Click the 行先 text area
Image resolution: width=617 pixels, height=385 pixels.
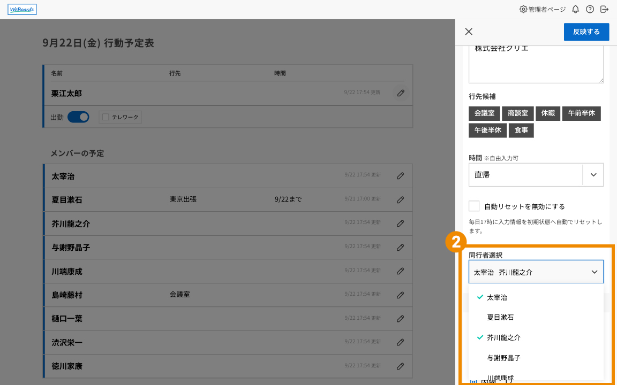click(x=536, y=64)
